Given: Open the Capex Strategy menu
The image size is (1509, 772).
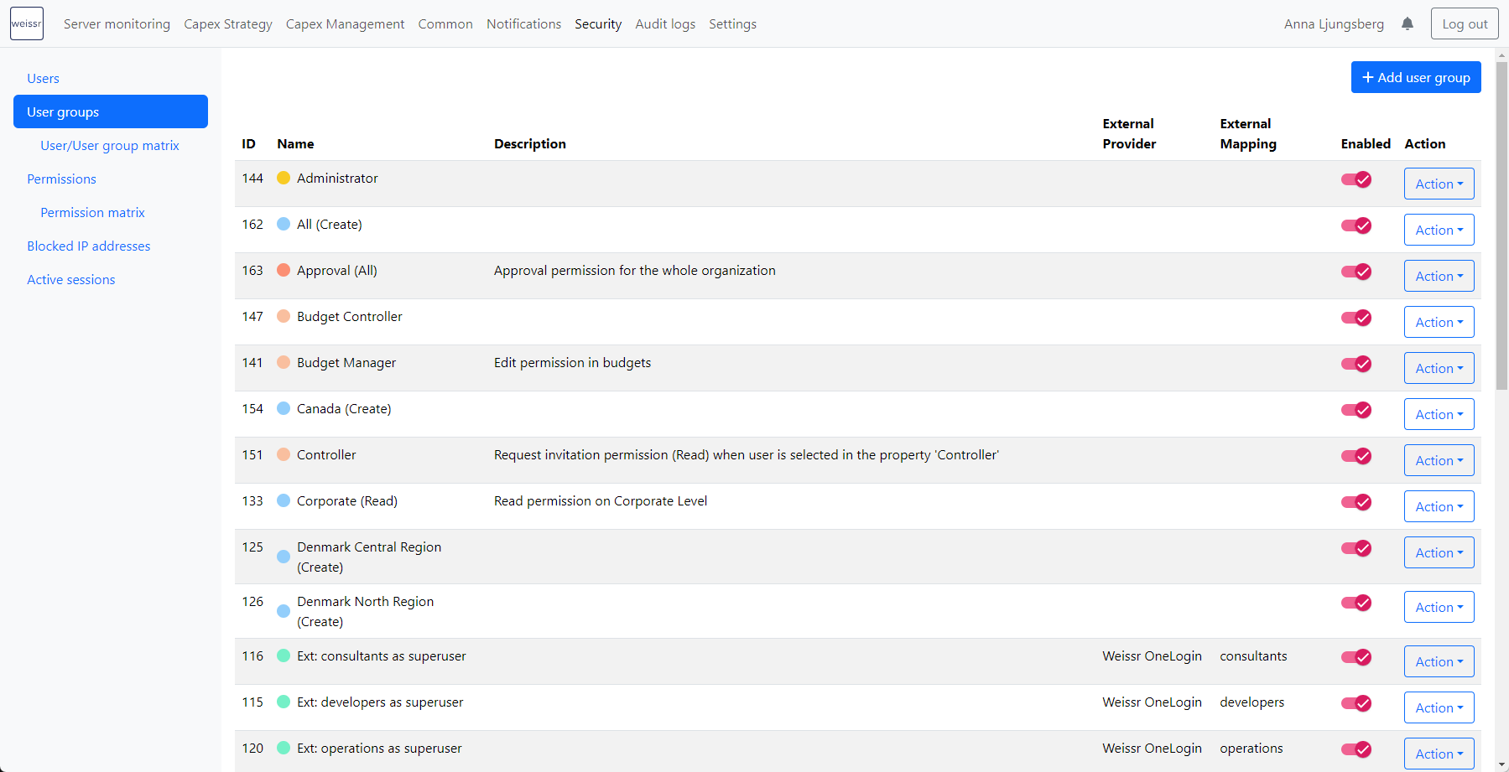Looking at the screenshot, I should point(228,23).
